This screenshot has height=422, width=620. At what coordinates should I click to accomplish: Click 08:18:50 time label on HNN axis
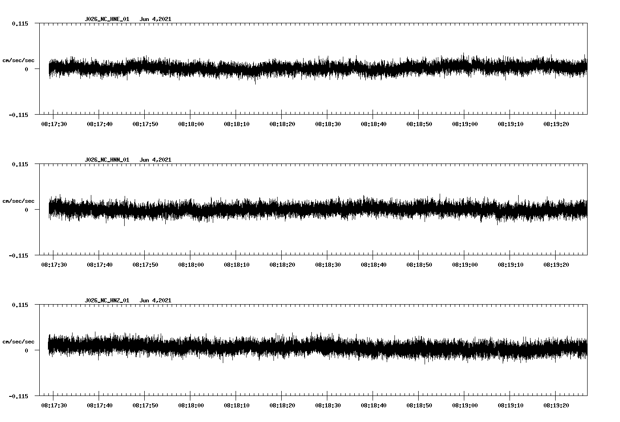click(x=419, y=264)
